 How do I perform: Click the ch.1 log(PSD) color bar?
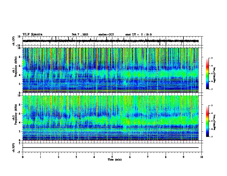click(208, 74)
